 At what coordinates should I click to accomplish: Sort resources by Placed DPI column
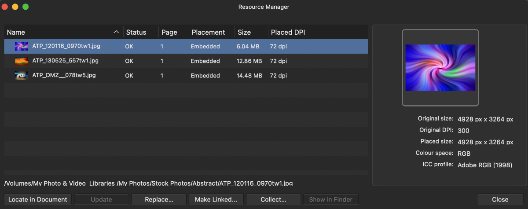coord(288,32)
